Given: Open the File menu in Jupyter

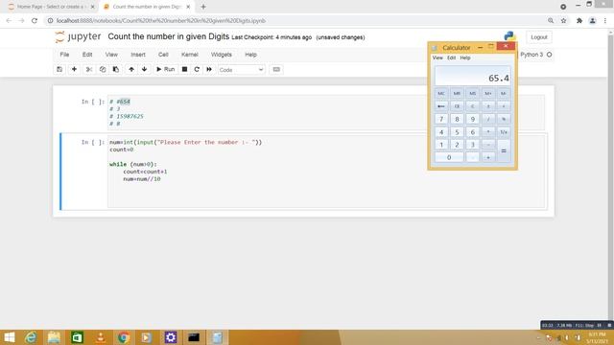Looking at the screenshot, I should point(64,55).
